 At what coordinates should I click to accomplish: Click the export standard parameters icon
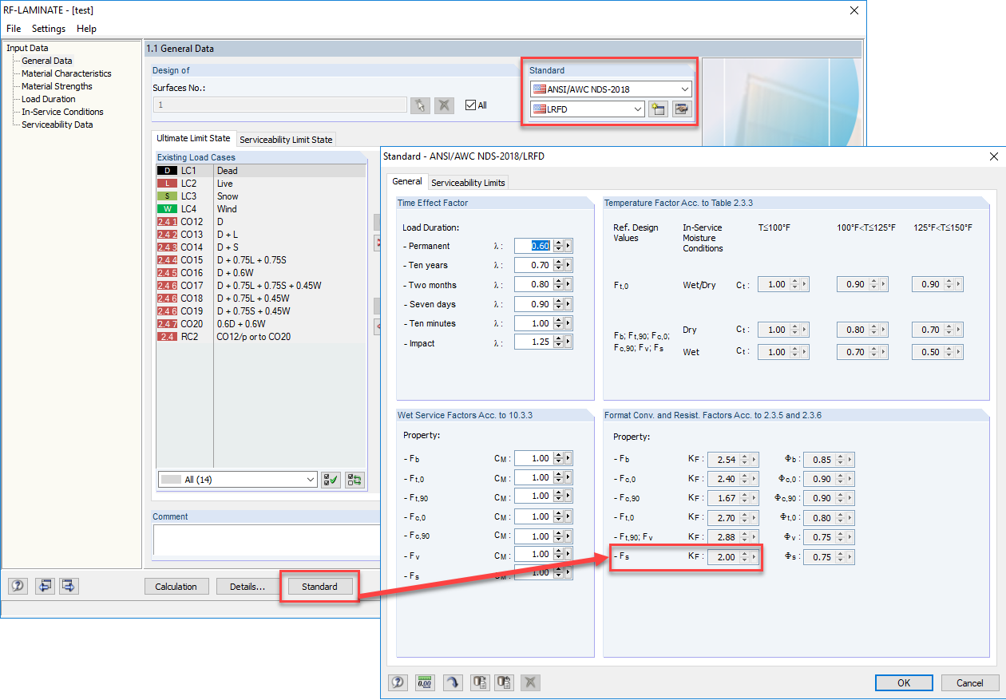(x=480, y=682)
